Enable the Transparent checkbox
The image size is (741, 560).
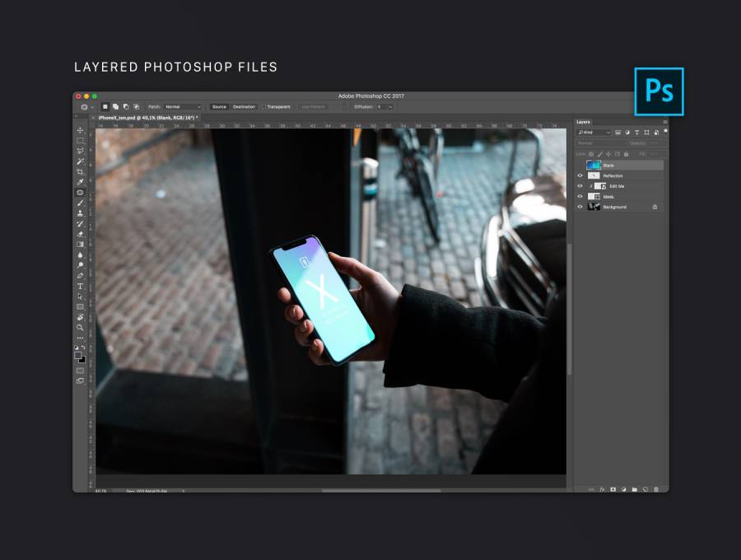264,107
